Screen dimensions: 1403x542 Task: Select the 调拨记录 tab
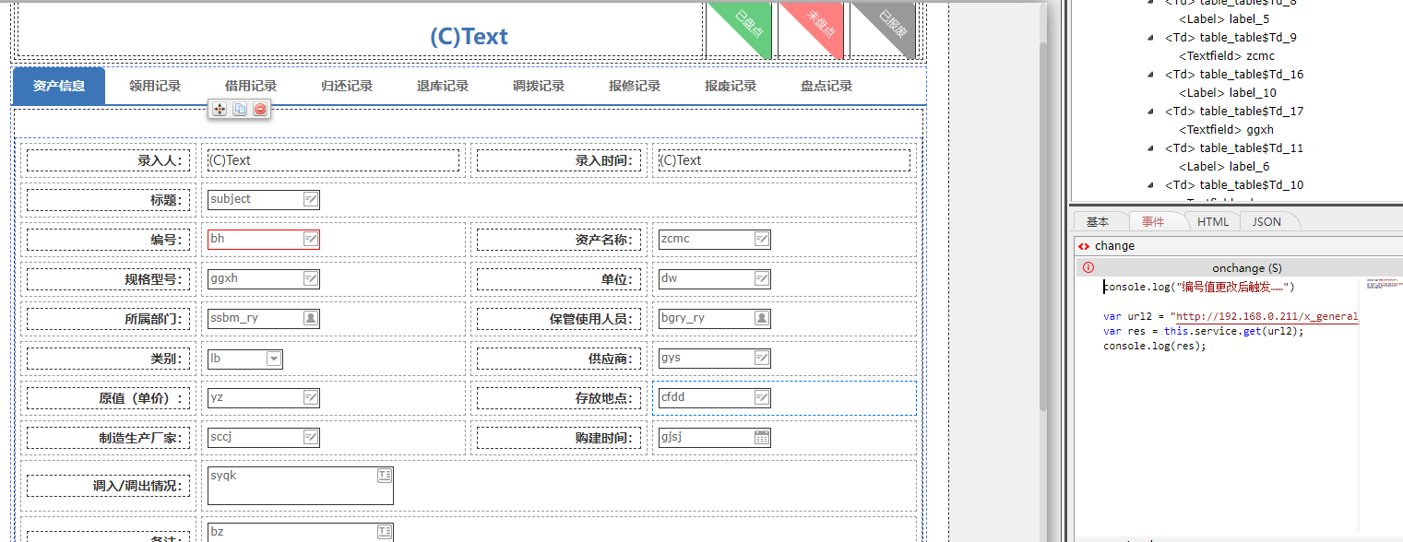tap(539, 86)
